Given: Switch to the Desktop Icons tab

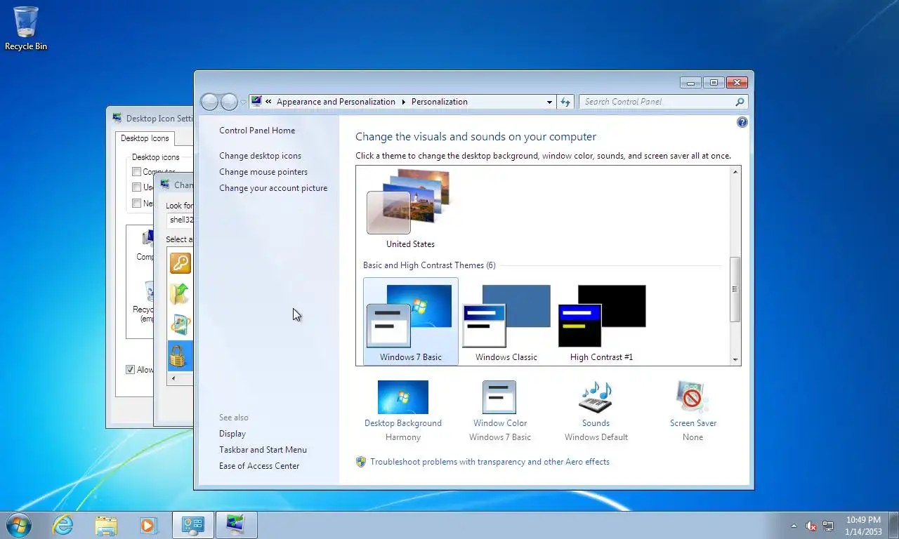Looking at the screenshot, I should click(x=145, y=138).
